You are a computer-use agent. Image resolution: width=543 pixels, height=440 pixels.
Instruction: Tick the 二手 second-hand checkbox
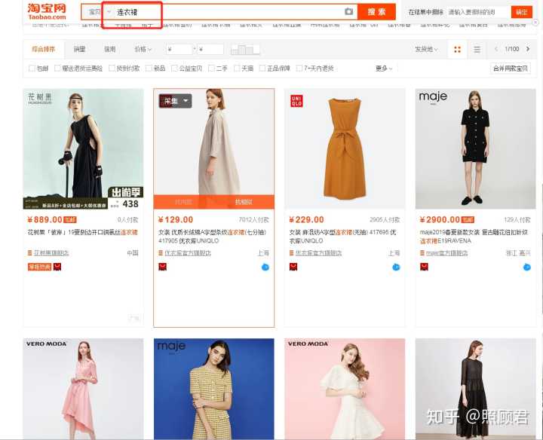click(210, 69)
